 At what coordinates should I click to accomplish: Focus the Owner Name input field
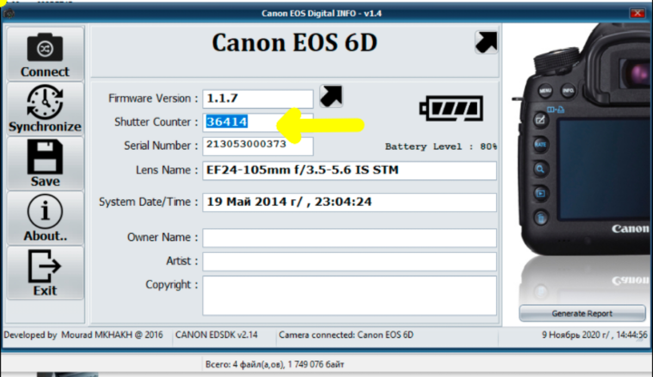click(349, 238)
